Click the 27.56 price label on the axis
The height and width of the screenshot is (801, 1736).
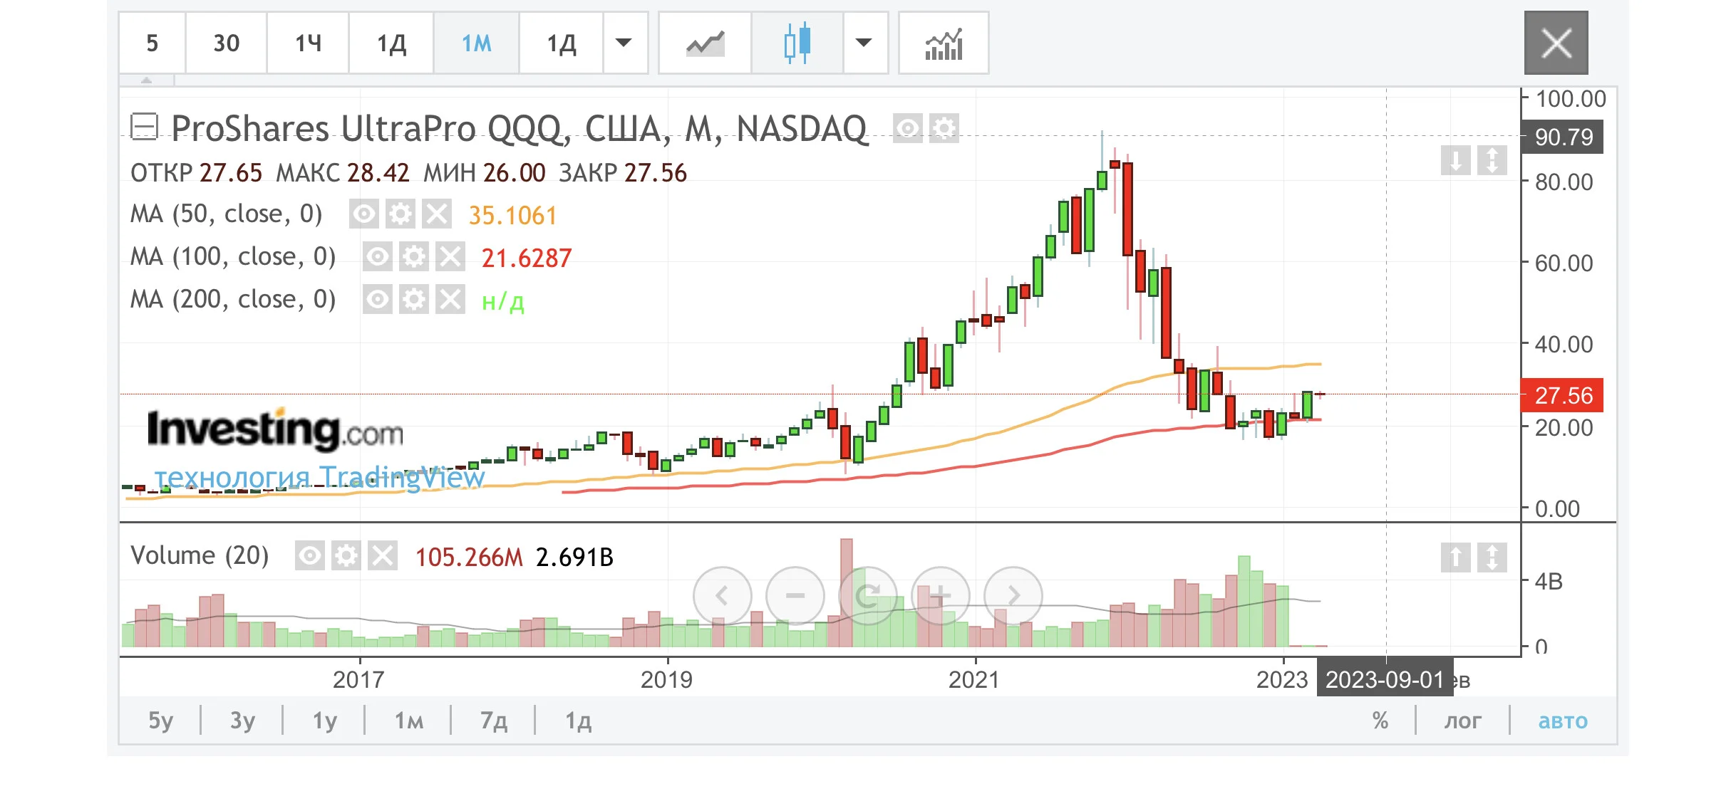coord(1562,395)
